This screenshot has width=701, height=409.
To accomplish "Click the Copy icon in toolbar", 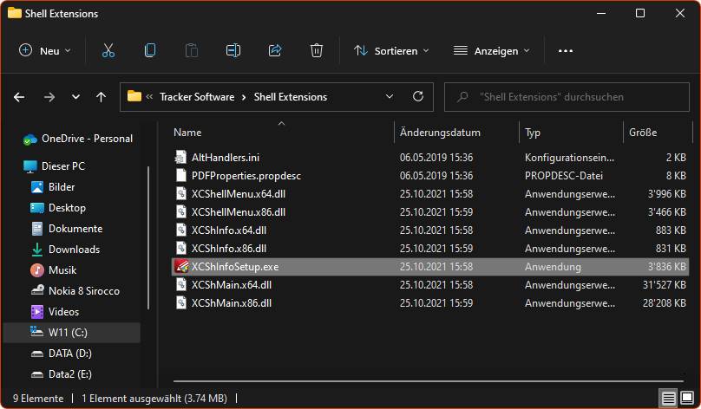I will [150, 50].
